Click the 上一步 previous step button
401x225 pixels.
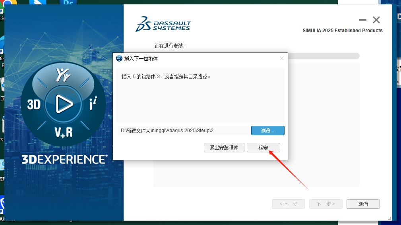[288, 204]
